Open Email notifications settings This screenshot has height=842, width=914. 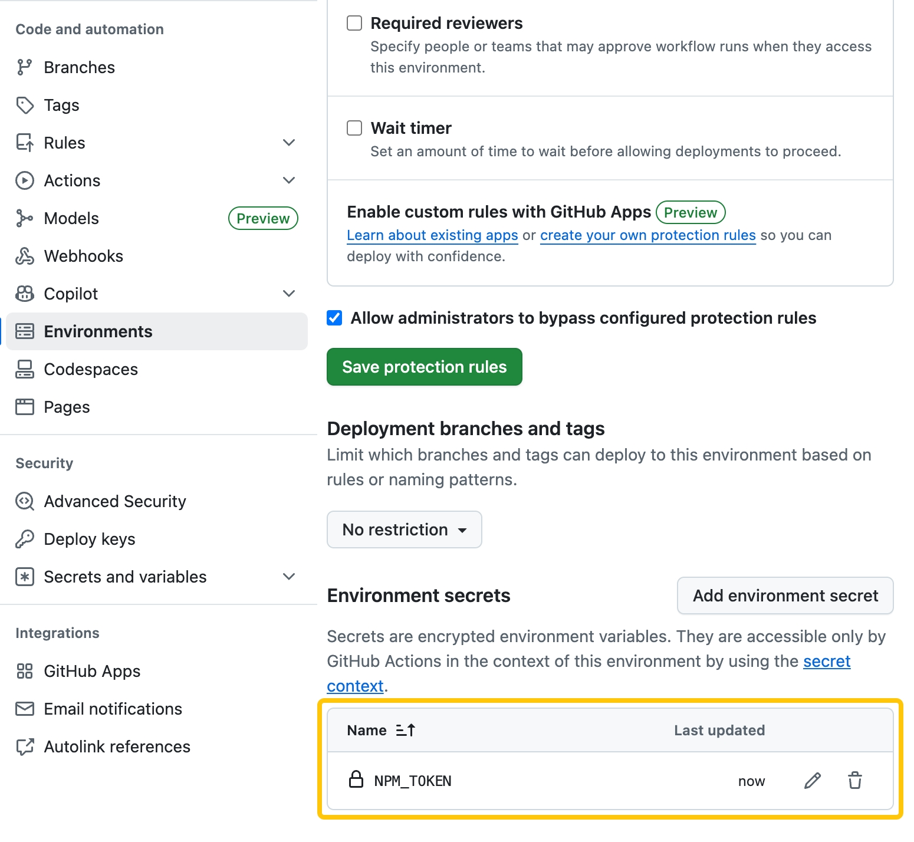[113, 709]
